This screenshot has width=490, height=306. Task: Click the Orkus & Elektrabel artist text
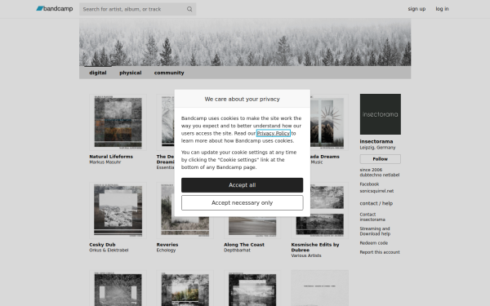109,251
